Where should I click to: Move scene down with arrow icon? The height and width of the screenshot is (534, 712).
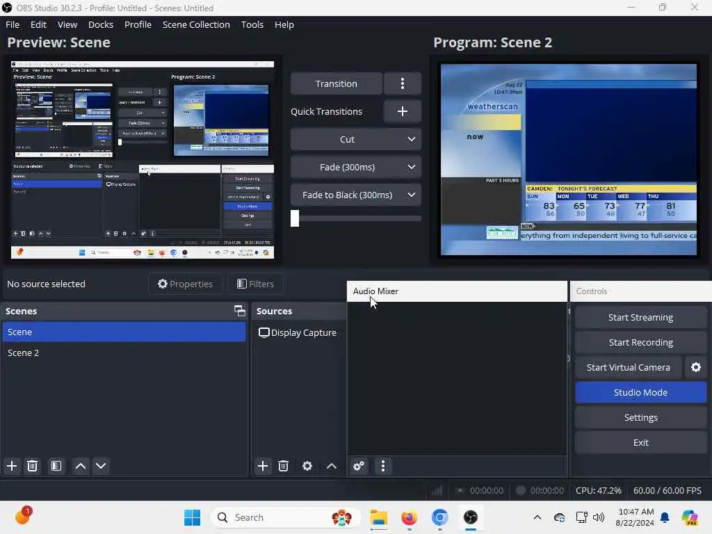tap(101, 466)
